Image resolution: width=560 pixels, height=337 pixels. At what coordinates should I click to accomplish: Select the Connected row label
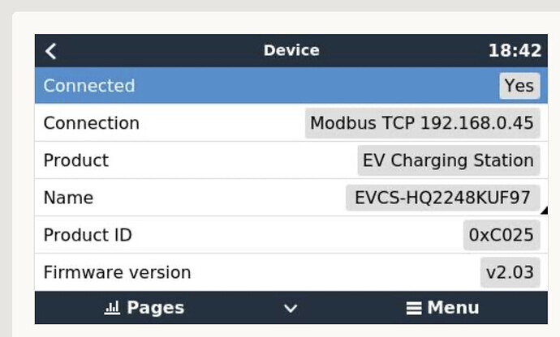[89, 86]
